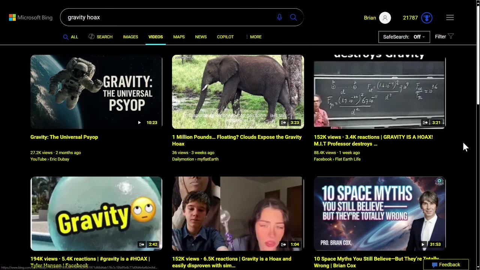Open Brian's account profile avatar
480x270 pixels.
click(x=385, y=18)
